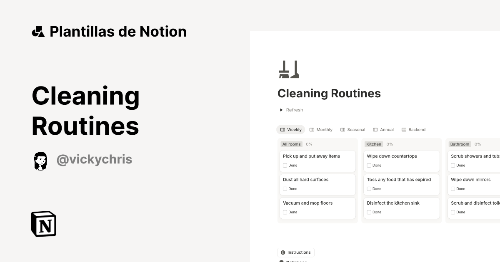Open the Backend view
The image size is (500, 262).
417,129
